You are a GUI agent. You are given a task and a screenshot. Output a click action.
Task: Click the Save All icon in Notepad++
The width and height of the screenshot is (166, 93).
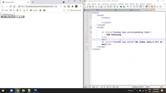(x=93, y=7)
